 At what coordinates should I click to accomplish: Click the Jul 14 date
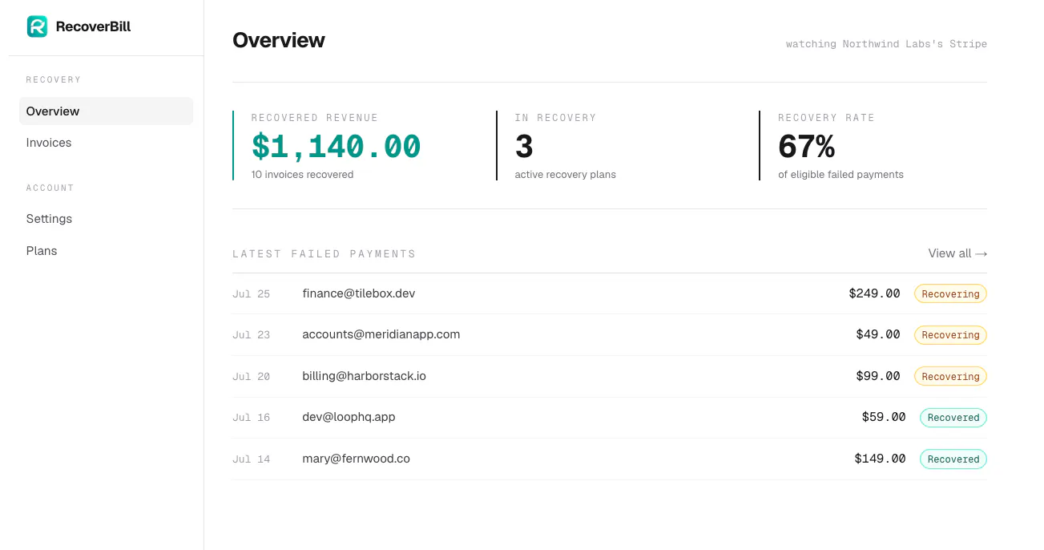pyautogui.click(x=251, y=459)
